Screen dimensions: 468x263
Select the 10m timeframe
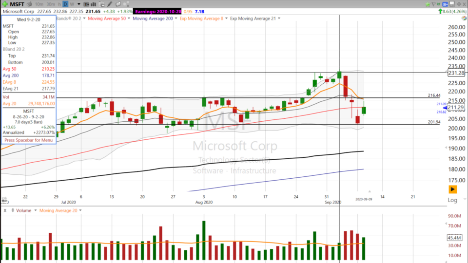tap(39, 3)
